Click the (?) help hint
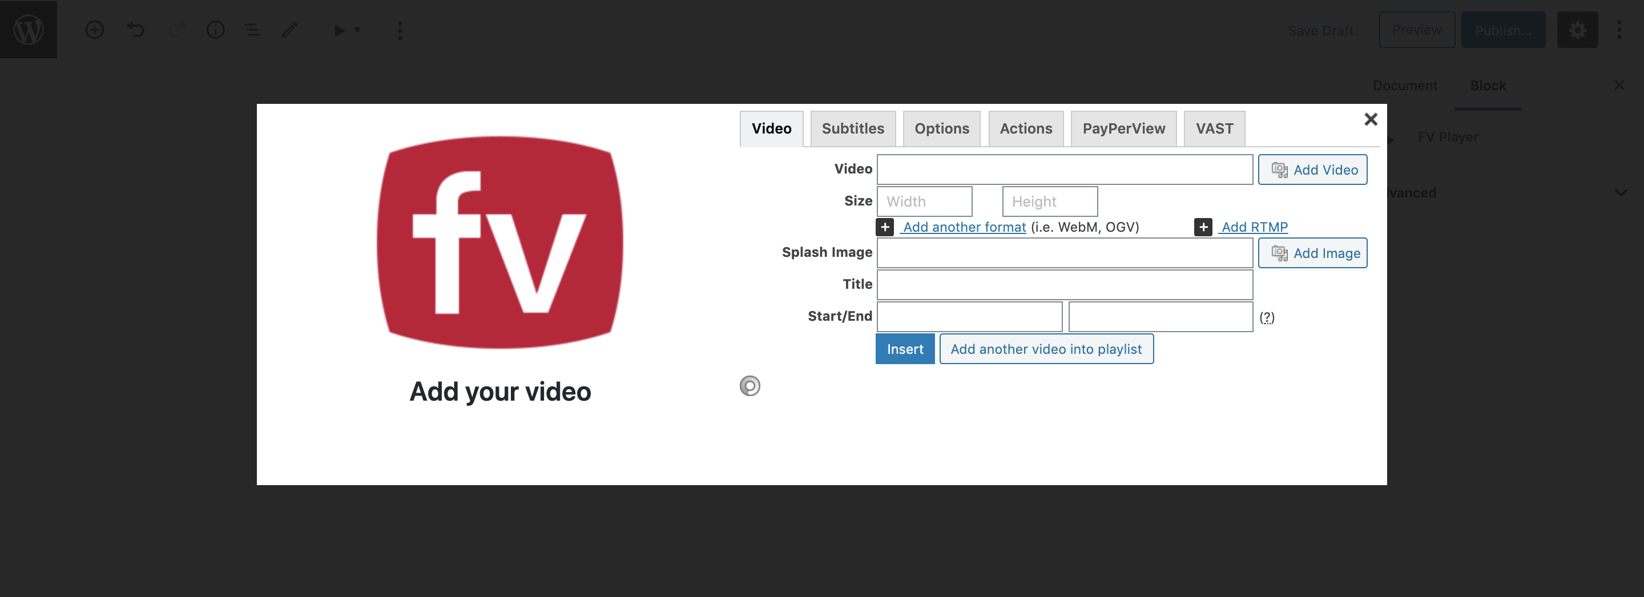This screenshot has height=597, width=1644. 1266,317
